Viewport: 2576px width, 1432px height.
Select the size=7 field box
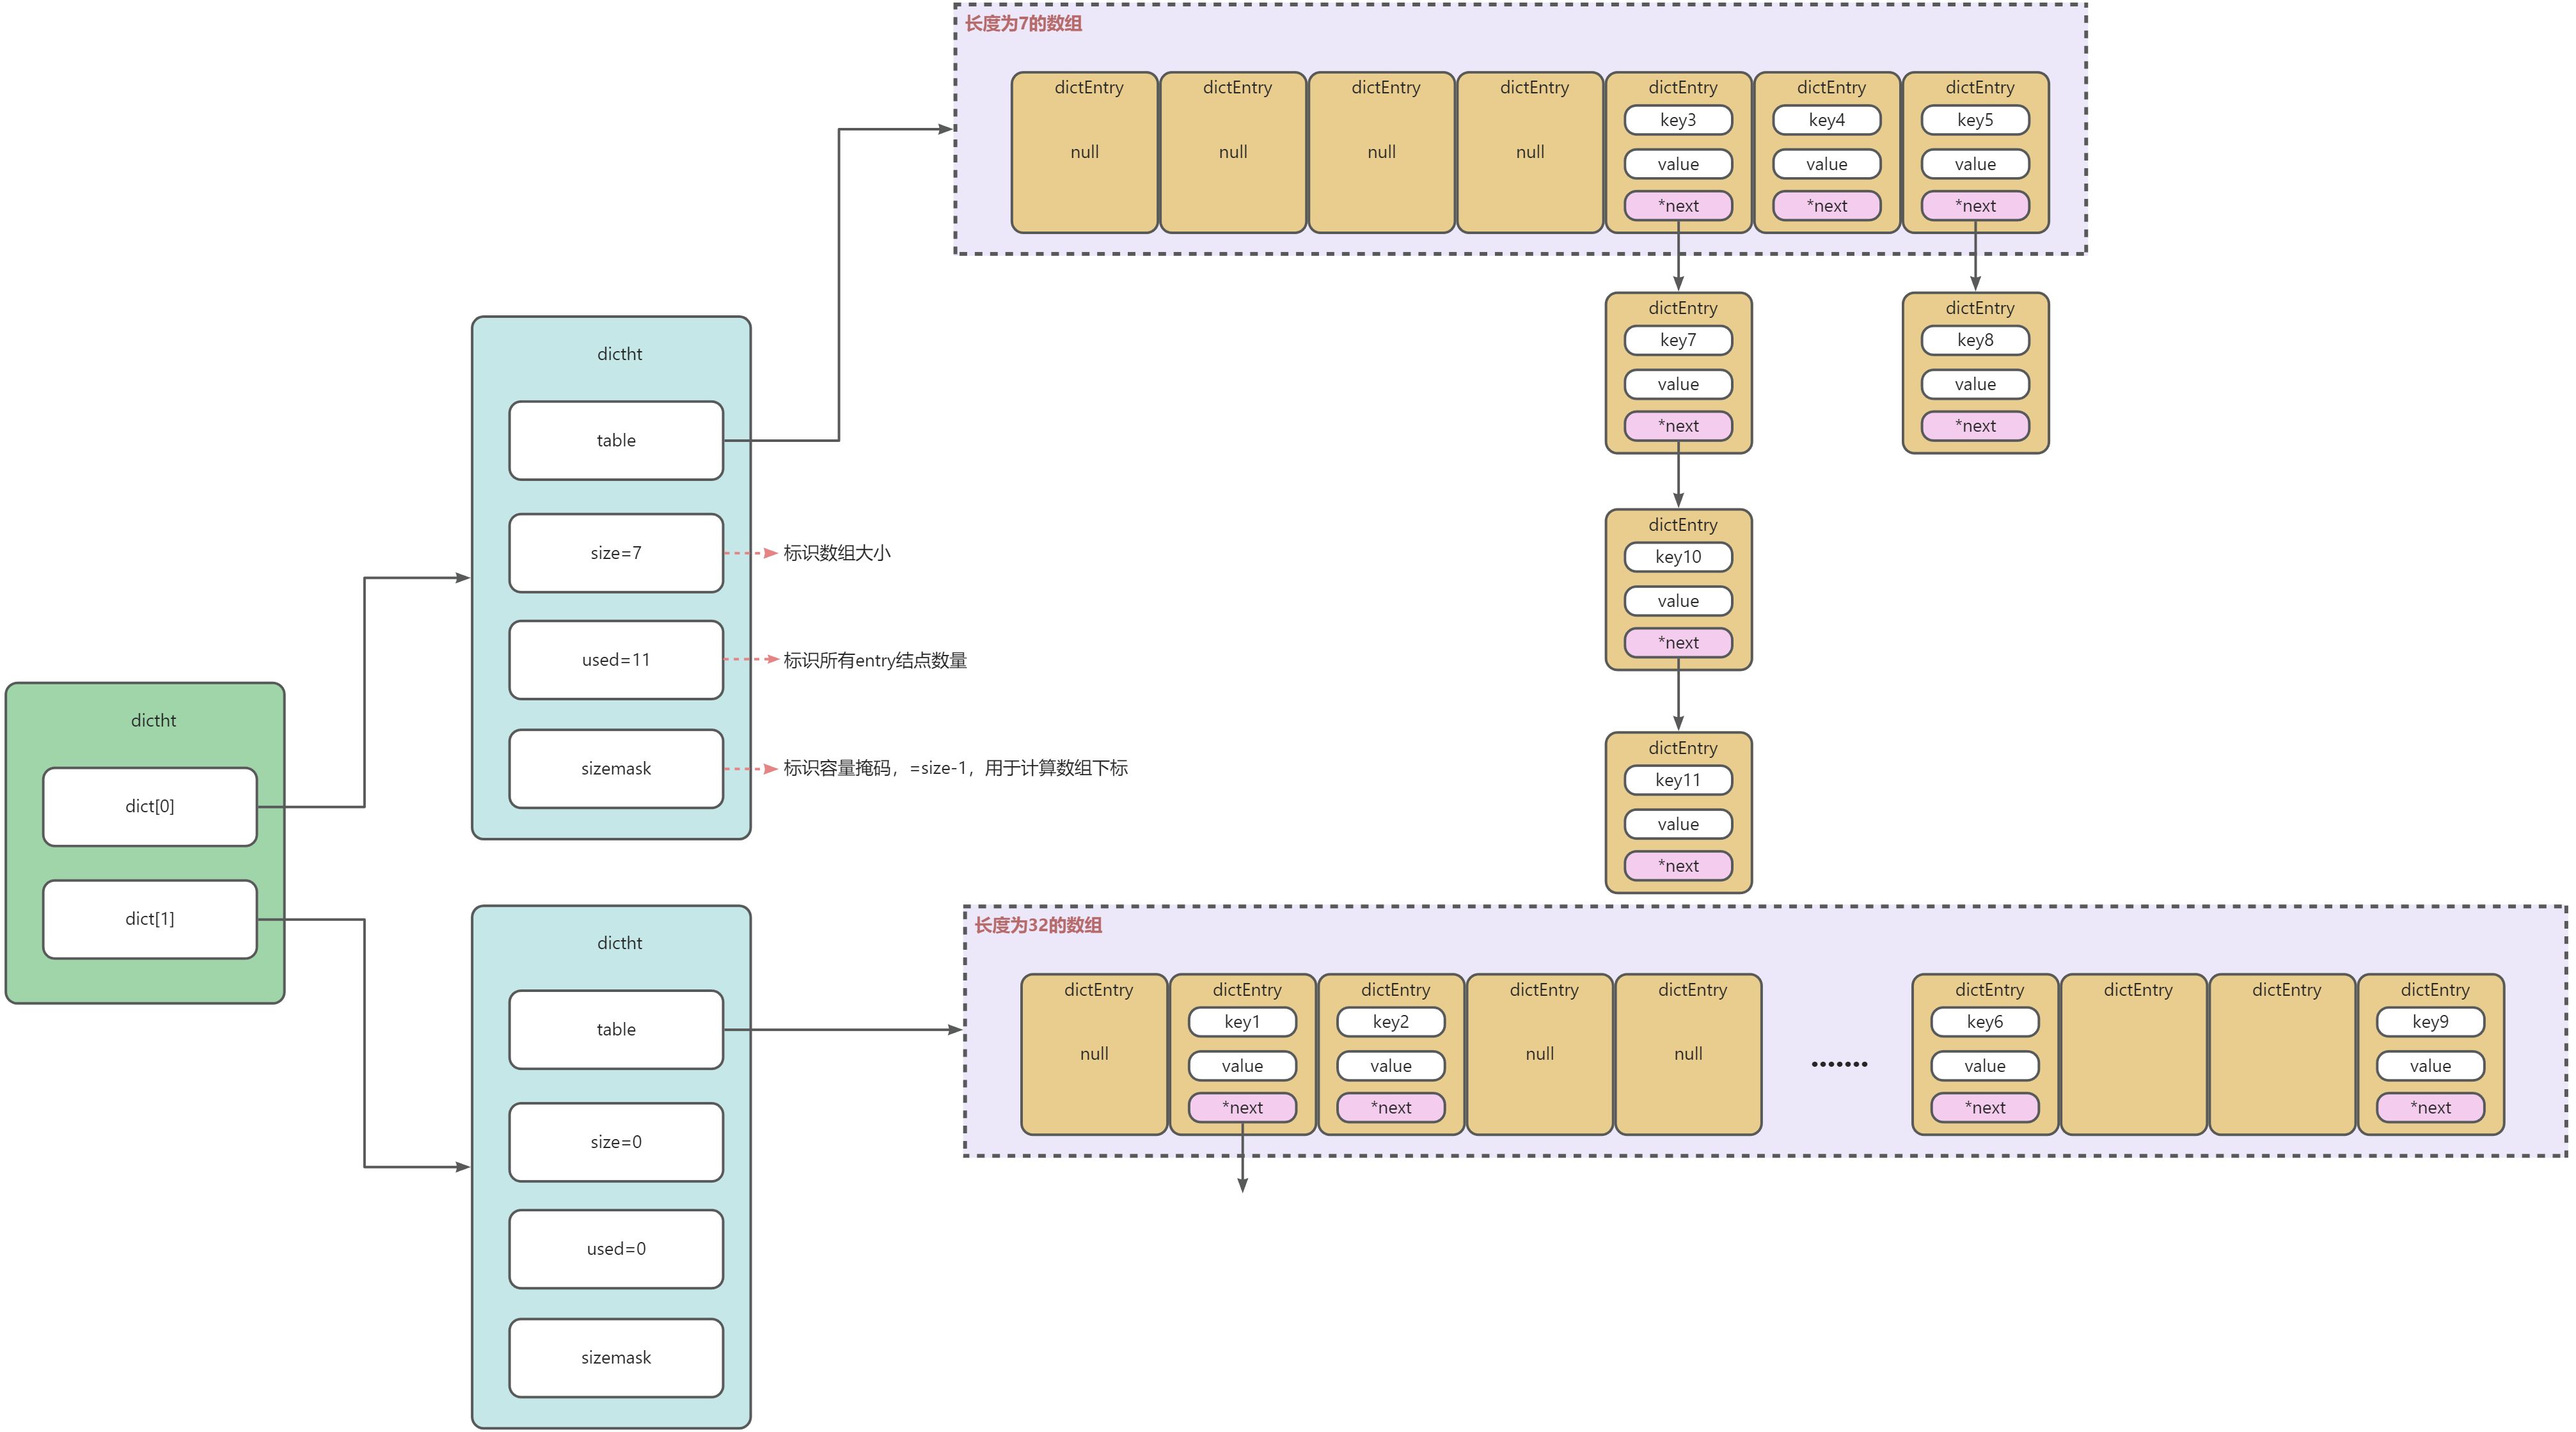(616, 553)
